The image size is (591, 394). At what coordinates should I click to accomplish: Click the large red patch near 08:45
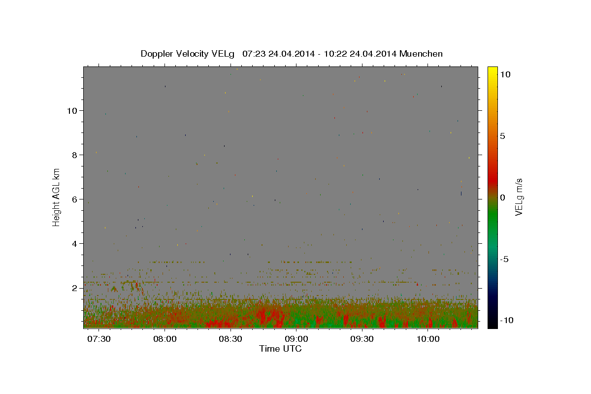tap(268, 315)
